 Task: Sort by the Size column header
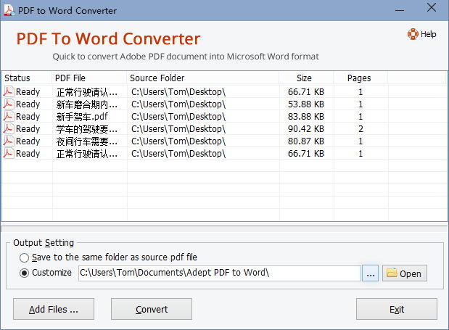[x=306, y=78]
